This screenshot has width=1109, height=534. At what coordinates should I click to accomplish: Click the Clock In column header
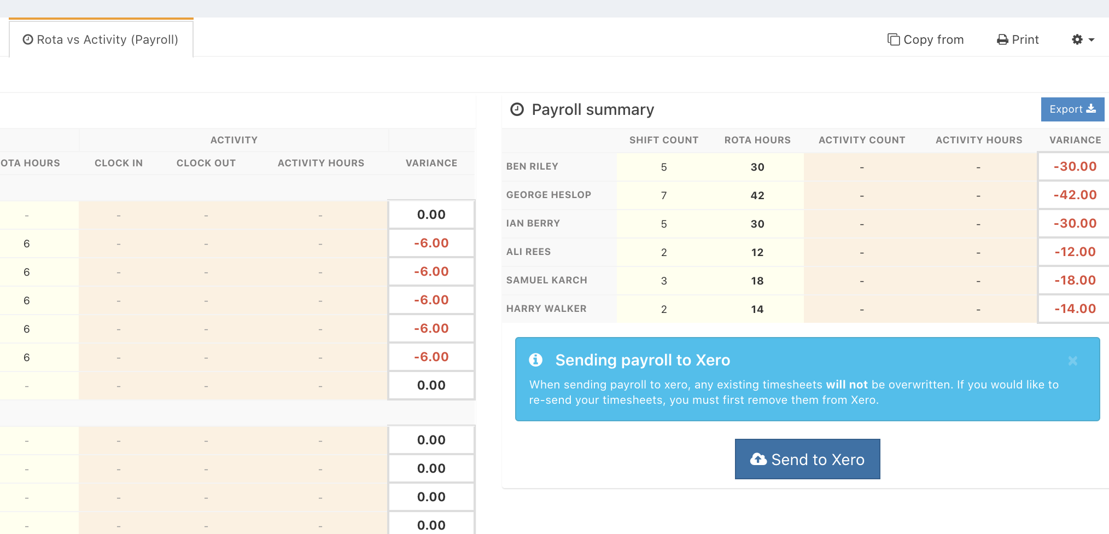[x=118, y=163]
